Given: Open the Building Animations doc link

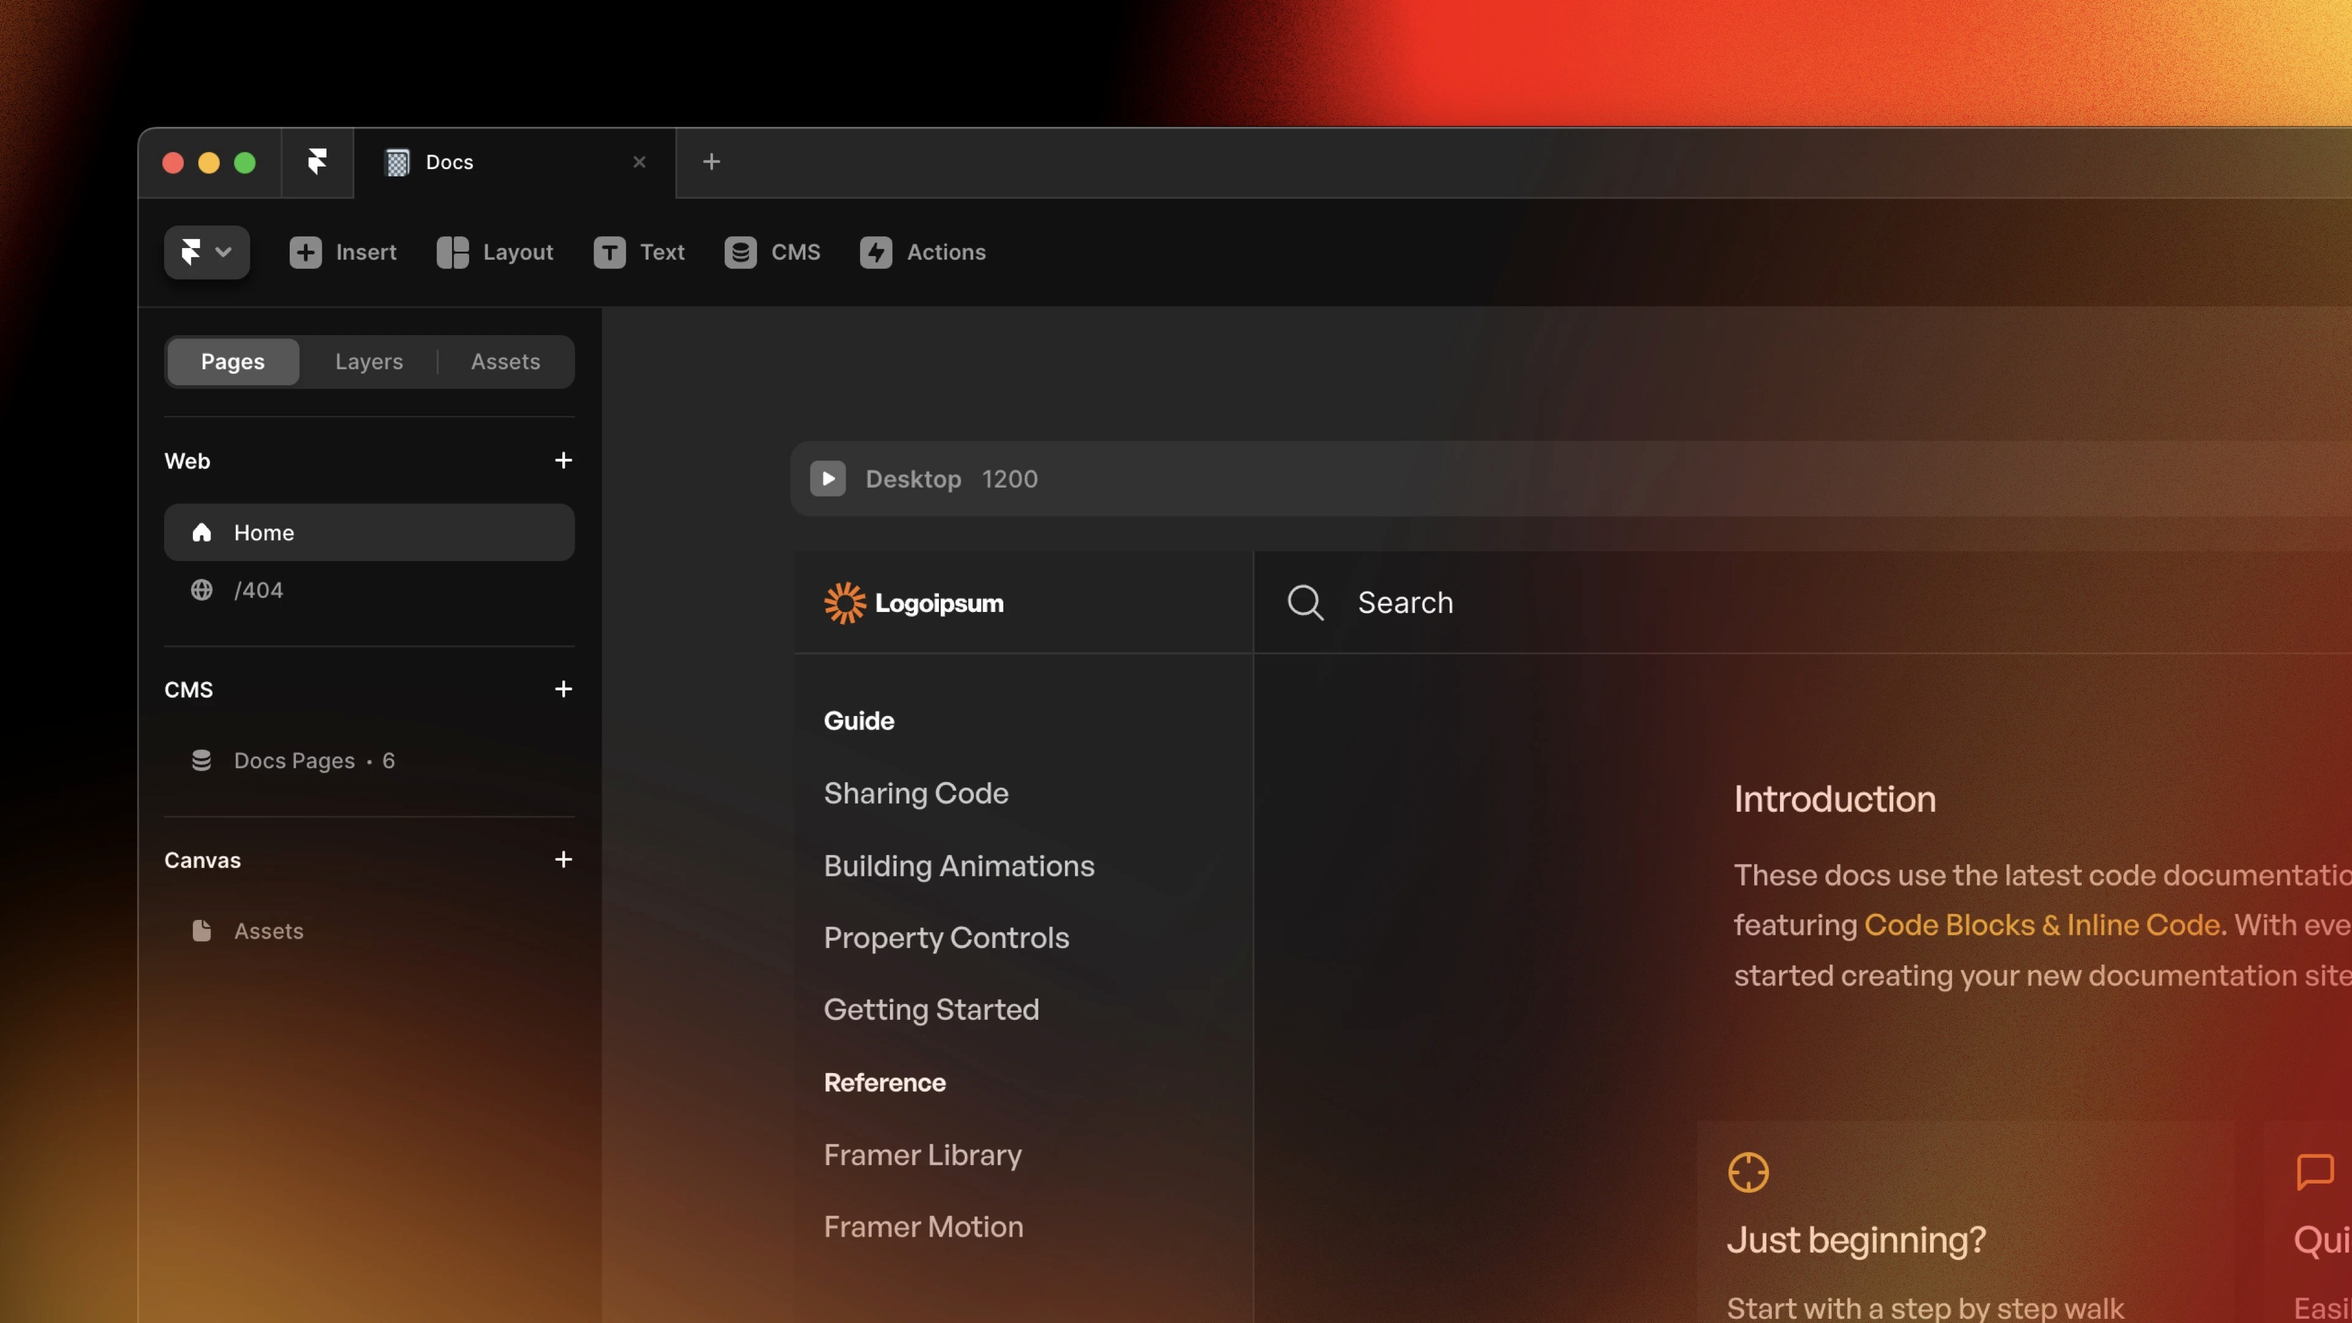Looking at the screenshot, I should pos(959,865).
